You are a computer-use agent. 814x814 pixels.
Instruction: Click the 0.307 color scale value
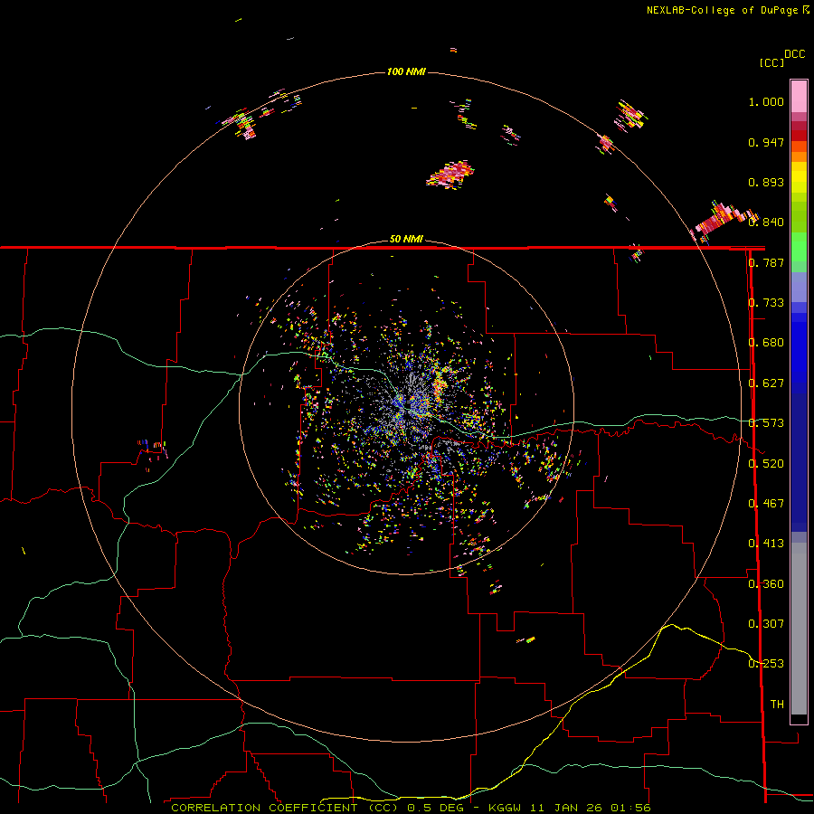[x=766, y=624]
